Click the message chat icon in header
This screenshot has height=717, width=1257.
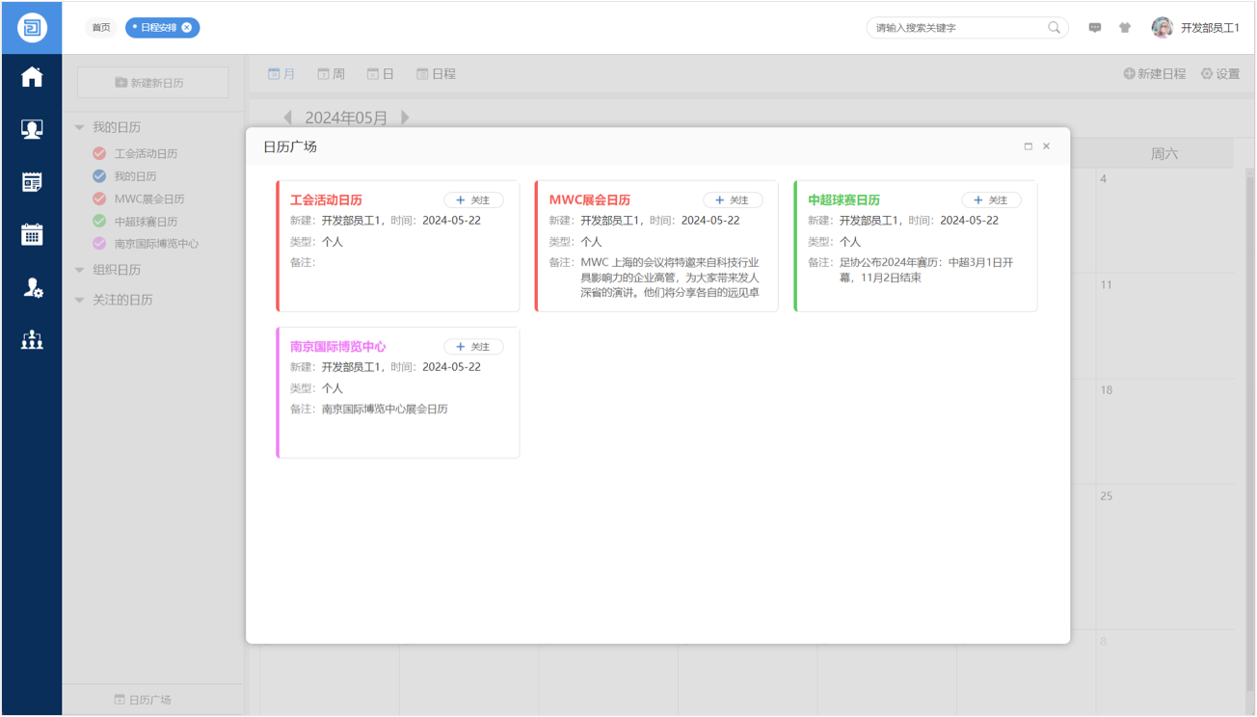[x=1095, y=28]
